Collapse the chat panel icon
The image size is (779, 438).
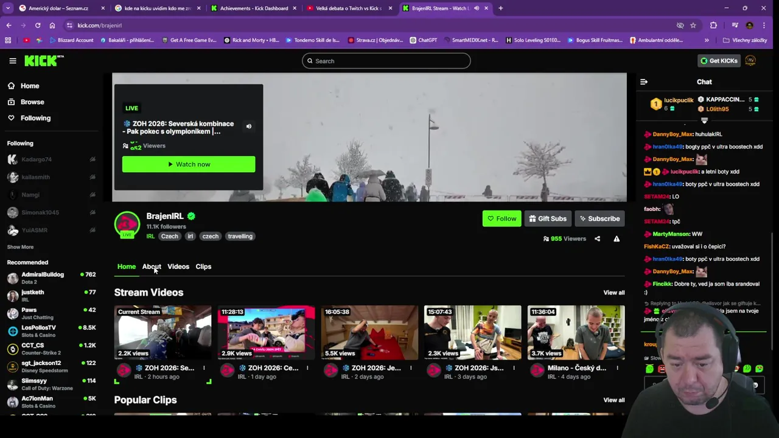(x=644, y=82)
